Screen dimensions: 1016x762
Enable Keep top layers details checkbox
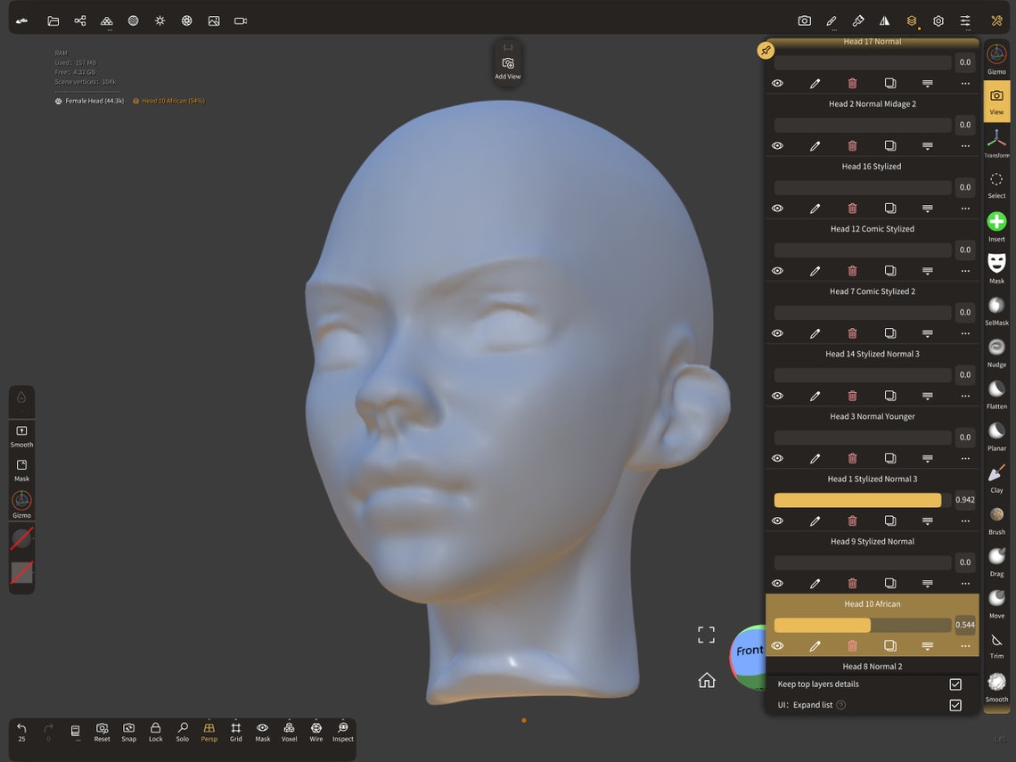pyautogui.click(x=955, y=684)
